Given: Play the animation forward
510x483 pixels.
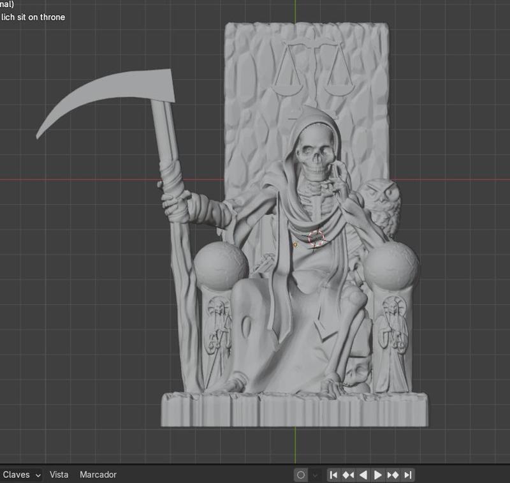Looking at the screenshot, I should [x=378, y=475].
